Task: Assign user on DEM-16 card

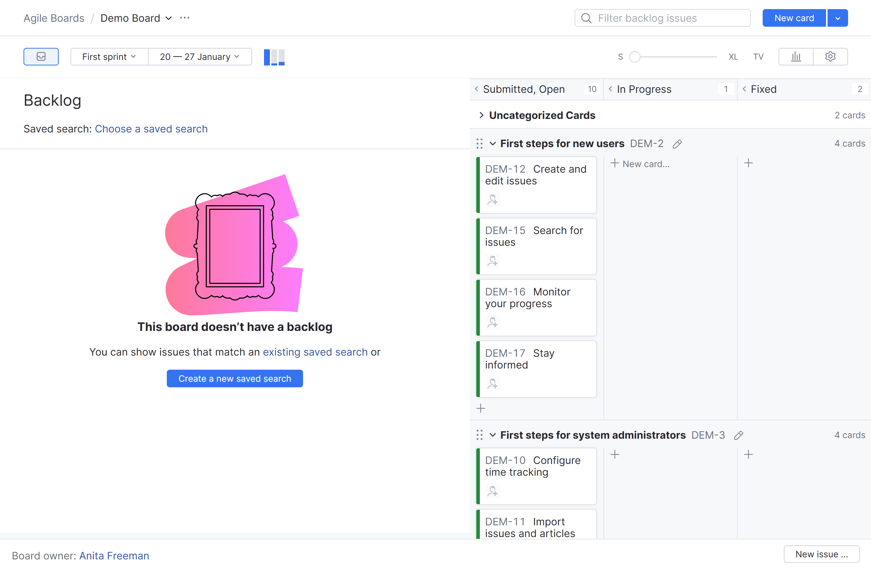Action: [492, 322]
